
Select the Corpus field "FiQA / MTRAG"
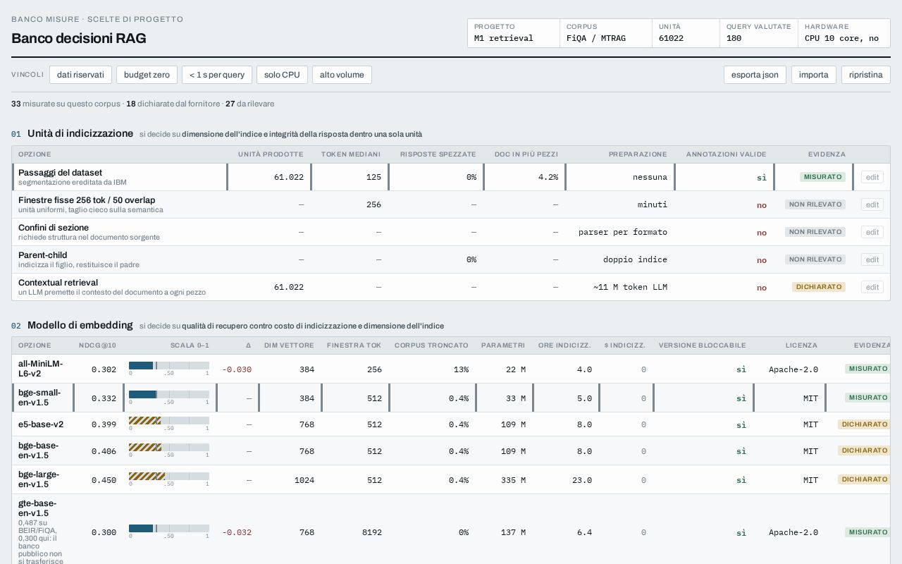(605, 33)
